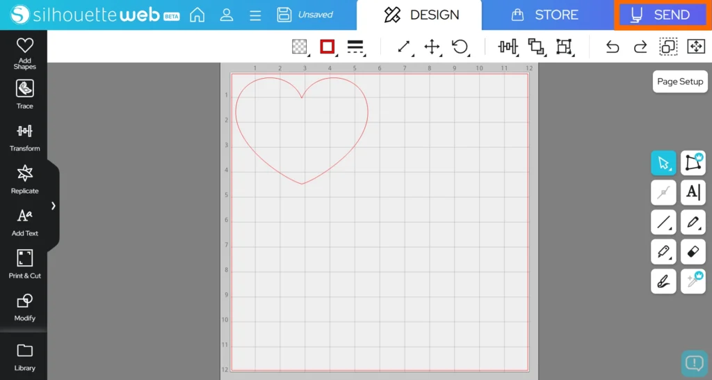Open the Library folder
The image size is (712, 380).
click(25, 356)
